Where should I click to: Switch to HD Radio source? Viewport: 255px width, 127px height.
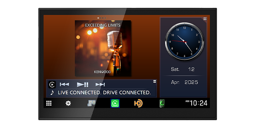138,103
